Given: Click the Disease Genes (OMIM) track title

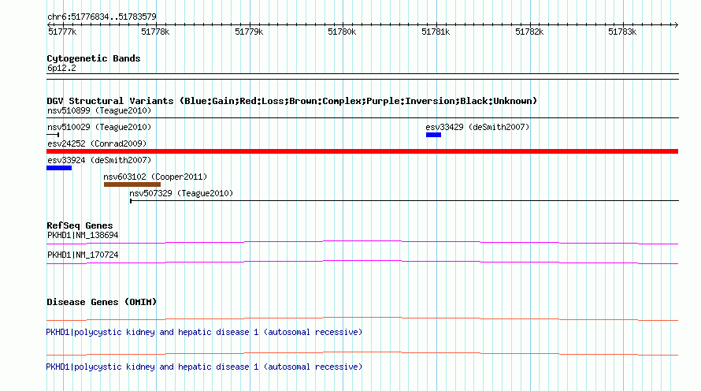Looking at the screenshot, I should click(102, 303).
